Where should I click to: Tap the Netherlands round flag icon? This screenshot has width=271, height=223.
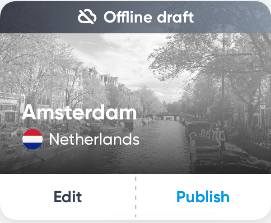pos(33,139)
